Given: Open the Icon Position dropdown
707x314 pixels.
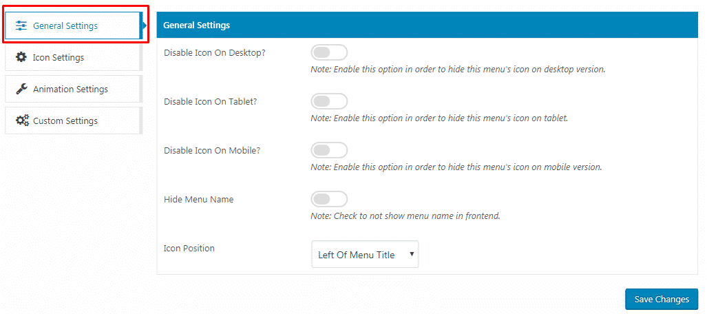Looking at the screenshot, I should [365, 254].
